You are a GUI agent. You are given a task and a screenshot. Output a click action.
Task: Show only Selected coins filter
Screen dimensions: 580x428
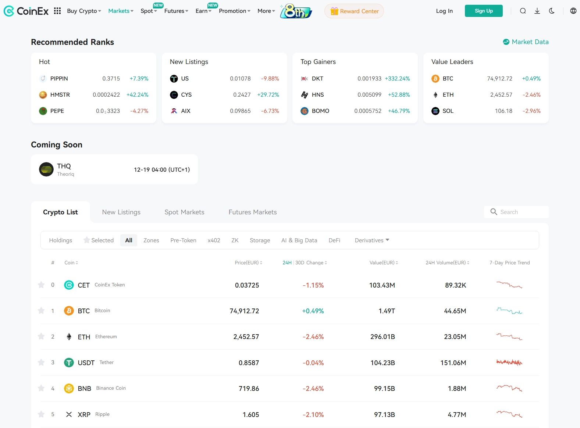[x=99, y=240]
